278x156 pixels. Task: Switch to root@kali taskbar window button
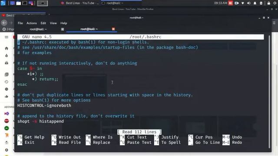point(121,3)
